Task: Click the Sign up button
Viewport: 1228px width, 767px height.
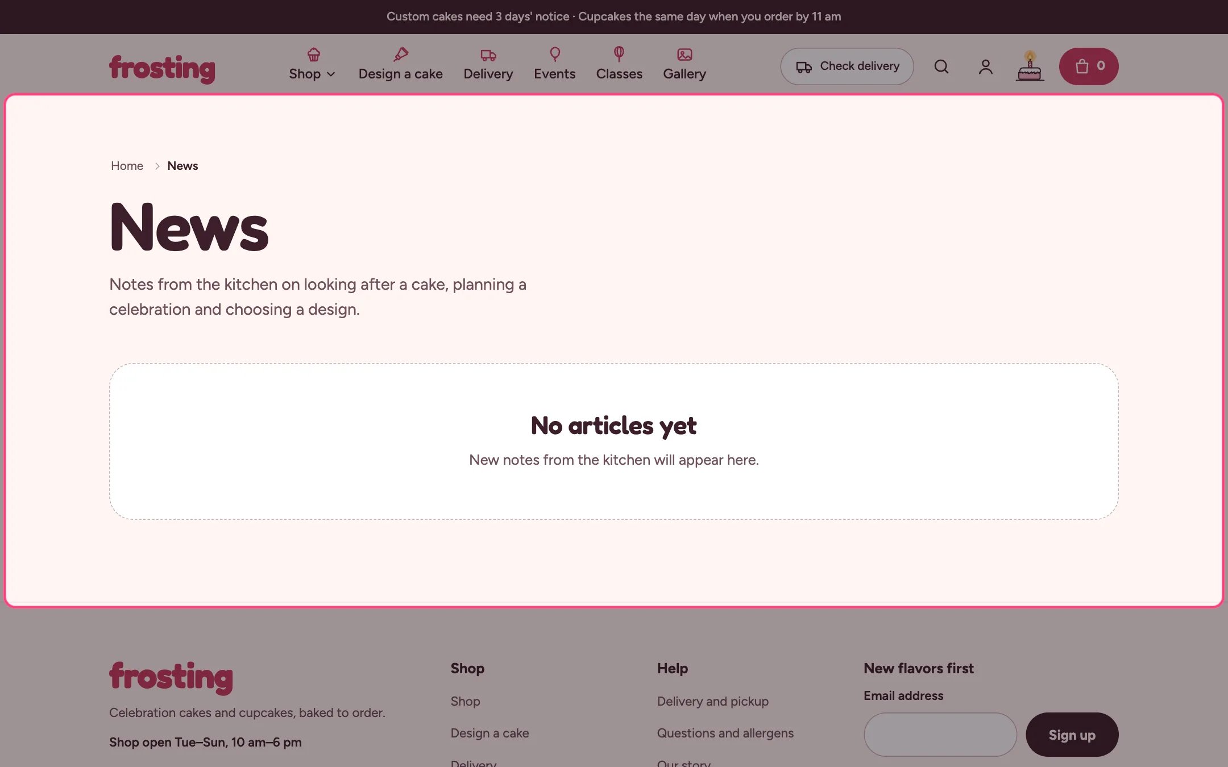Action: click(x=1072, y=735)
